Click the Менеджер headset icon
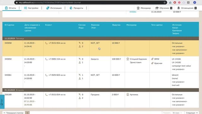Image resolution: width=202 pixels, height=114 pixels. click(138, 8)
